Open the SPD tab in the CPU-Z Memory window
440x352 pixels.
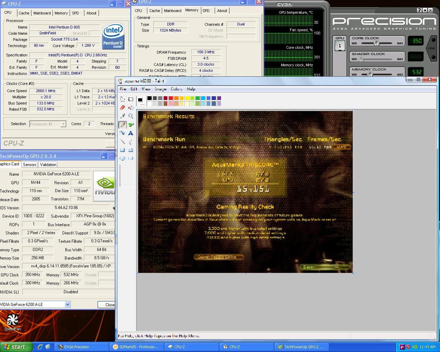206,11
